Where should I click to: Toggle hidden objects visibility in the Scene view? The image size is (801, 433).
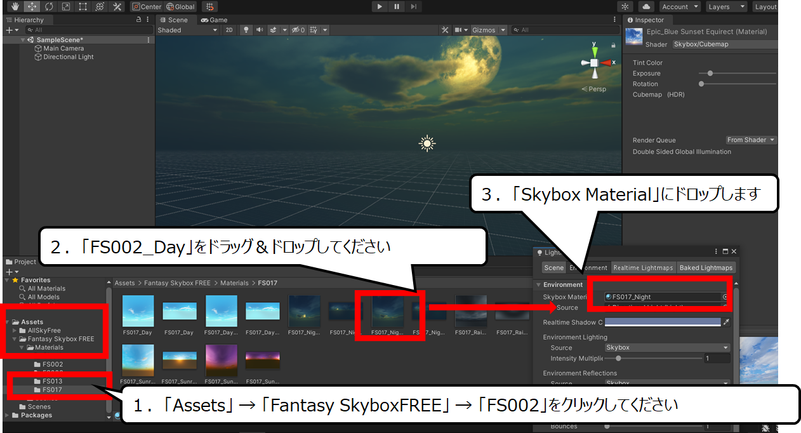point(298,30)
